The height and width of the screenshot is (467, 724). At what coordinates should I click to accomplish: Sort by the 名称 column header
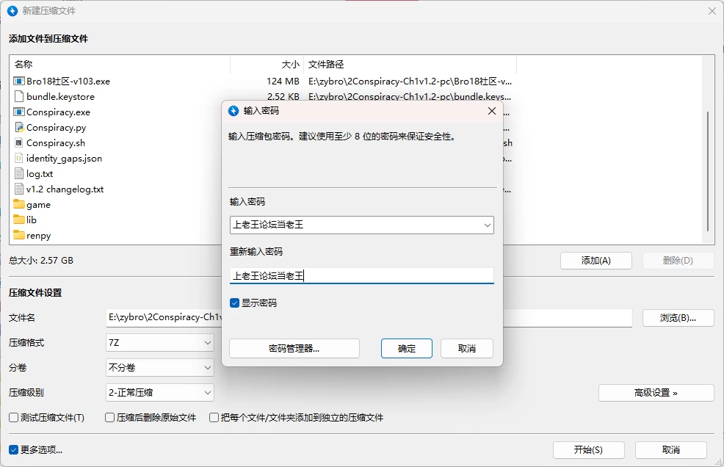120,64
